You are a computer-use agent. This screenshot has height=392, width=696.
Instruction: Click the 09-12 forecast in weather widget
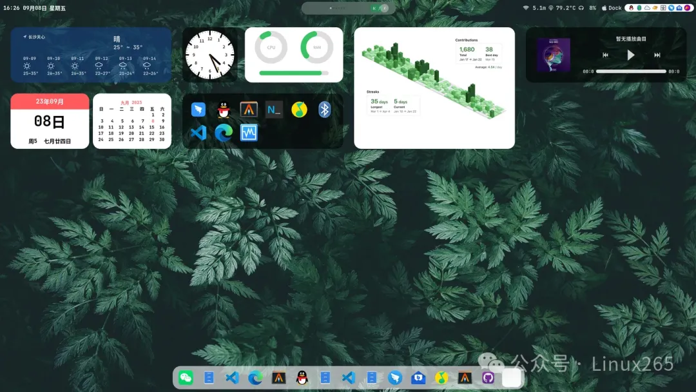tap(102, 66)
